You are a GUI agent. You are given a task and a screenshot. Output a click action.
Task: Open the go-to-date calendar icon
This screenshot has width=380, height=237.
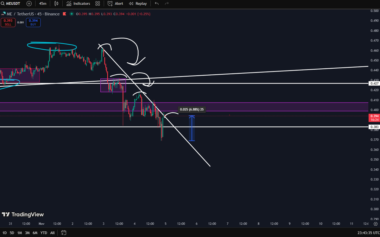point(64,233)
